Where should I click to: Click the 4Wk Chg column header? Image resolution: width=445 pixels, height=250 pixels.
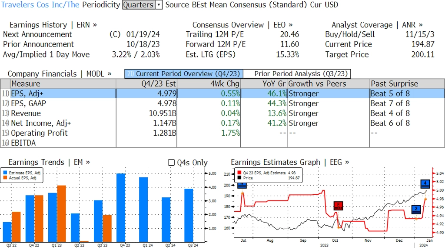[209, 84]
